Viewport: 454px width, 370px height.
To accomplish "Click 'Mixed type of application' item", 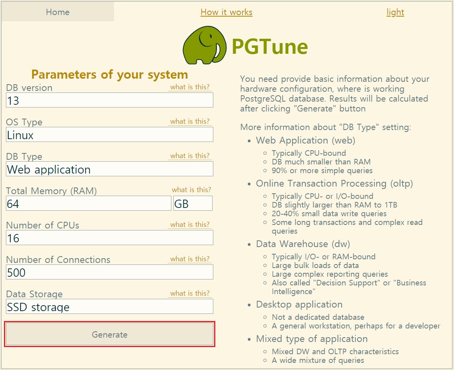I will [312, 339].
